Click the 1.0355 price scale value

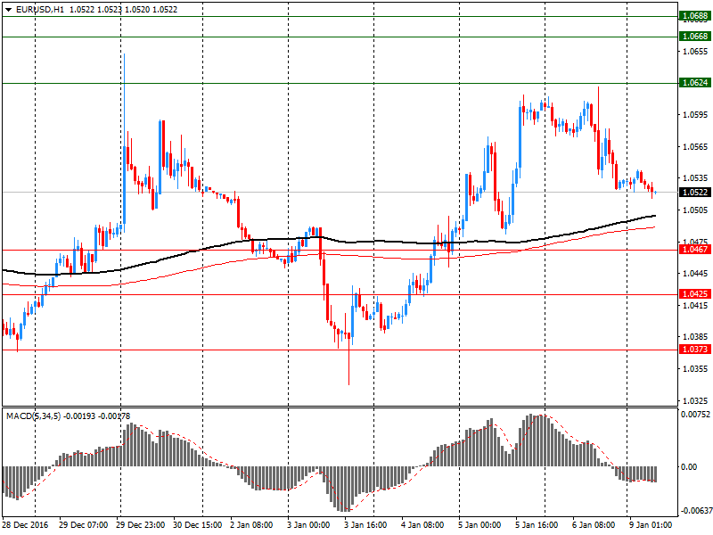pyautogui.click(x=695, y=368)
